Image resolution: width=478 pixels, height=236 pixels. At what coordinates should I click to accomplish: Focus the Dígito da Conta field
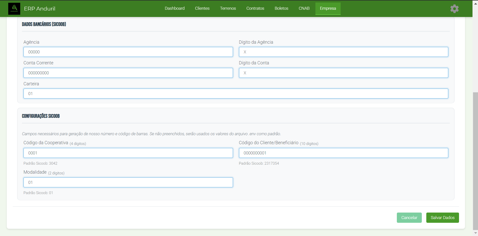(x=343, y=73)
